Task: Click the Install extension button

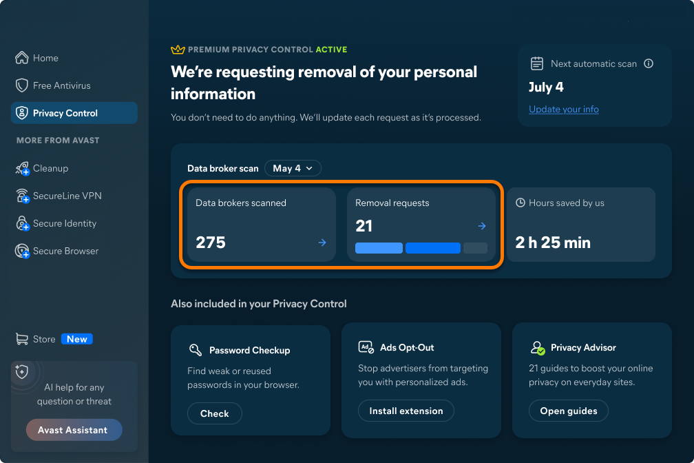Action: click(406, 411)
